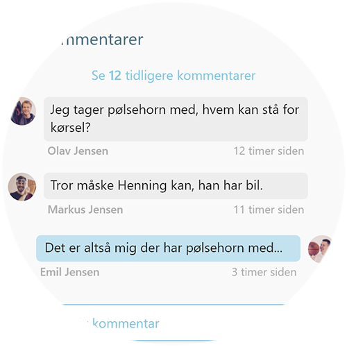Click the "3 timer siden" timestamp

coord(264,272)
